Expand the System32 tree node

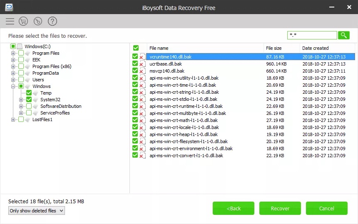point(21,100)
